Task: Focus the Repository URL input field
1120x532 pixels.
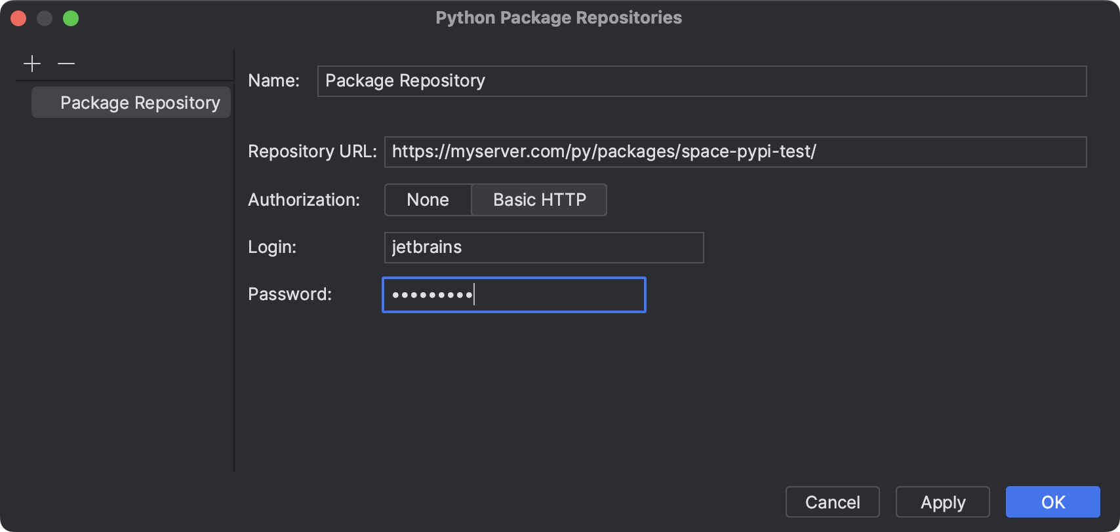Action: [x=734, y=152]
